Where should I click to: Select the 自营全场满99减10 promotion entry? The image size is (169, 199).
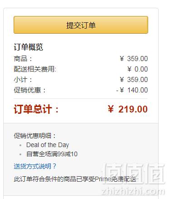[x=52, y=154]
